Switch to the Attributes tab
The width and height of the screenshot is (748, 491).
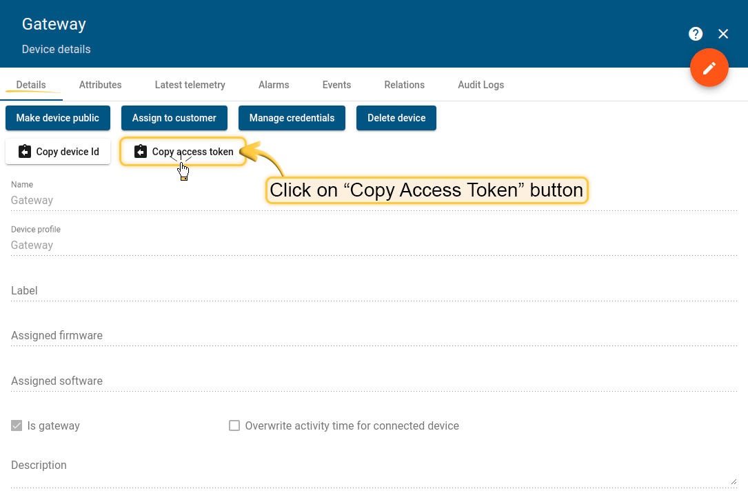pyautogui.click(x=100, y=85)
